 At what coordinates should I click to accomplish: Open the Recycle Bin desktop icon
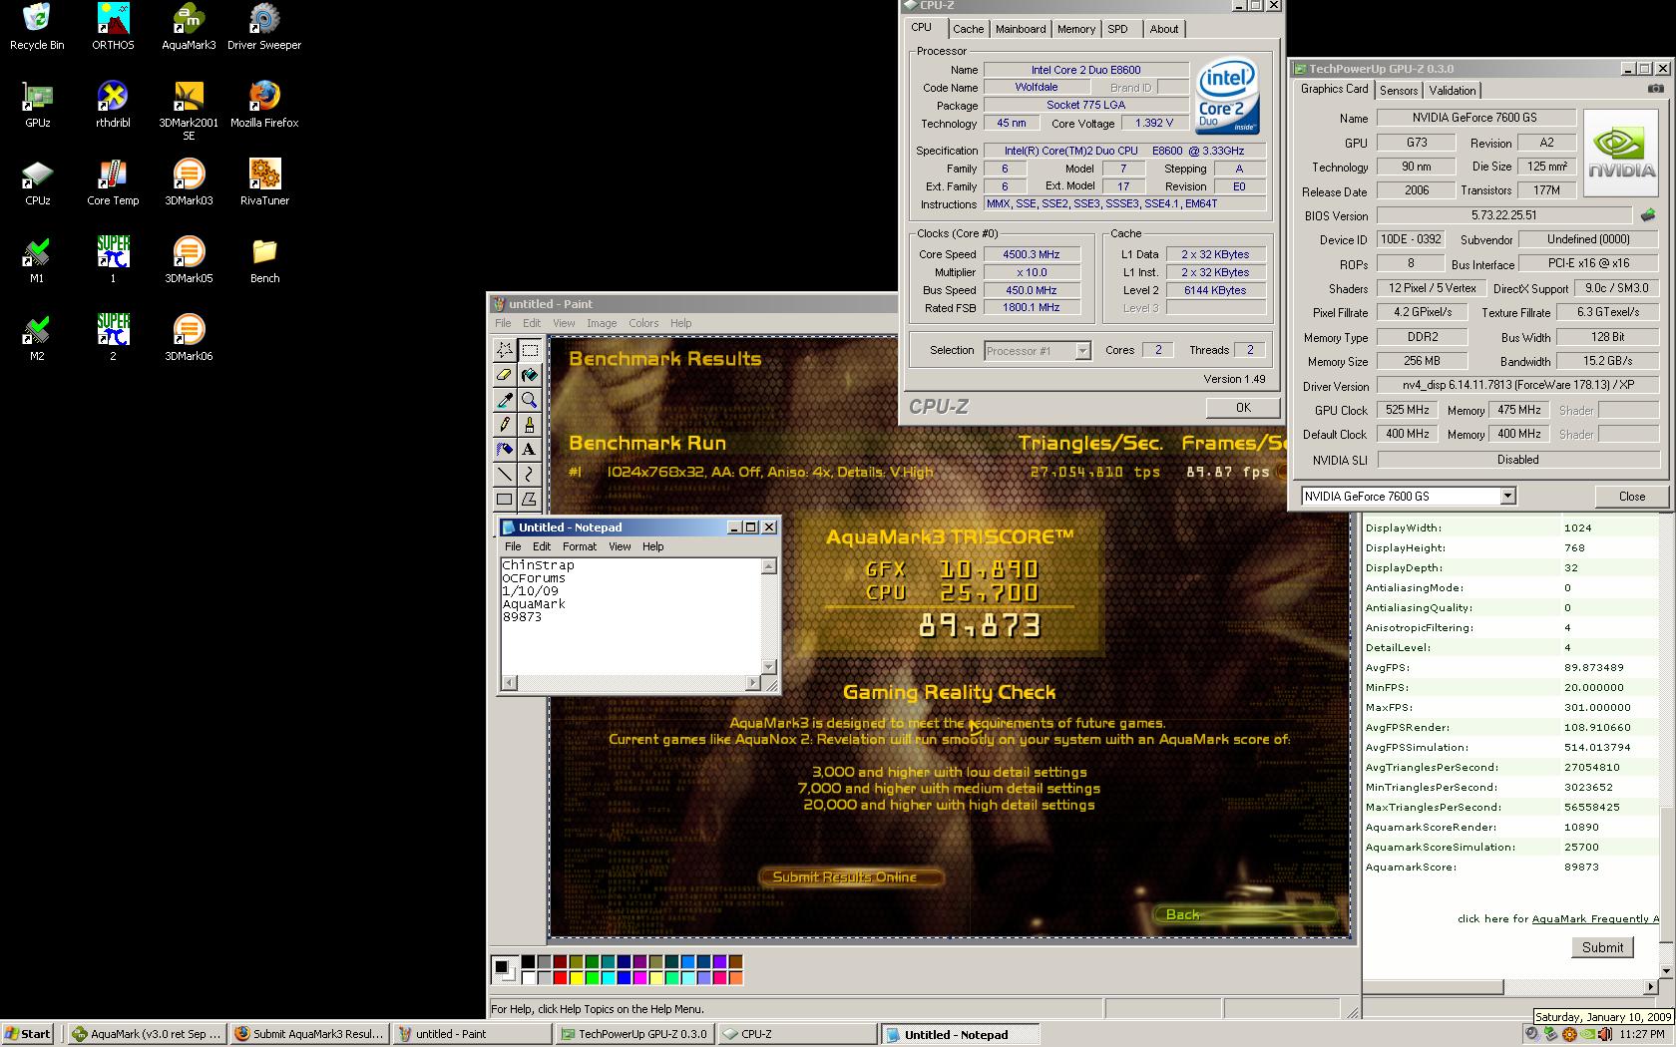pos(37,27)
